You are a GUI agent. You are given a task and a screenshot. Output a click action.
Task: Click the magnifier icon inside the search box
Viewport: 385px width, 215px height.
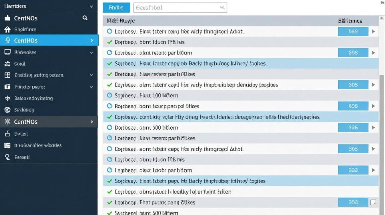click(x=222, y=8)
